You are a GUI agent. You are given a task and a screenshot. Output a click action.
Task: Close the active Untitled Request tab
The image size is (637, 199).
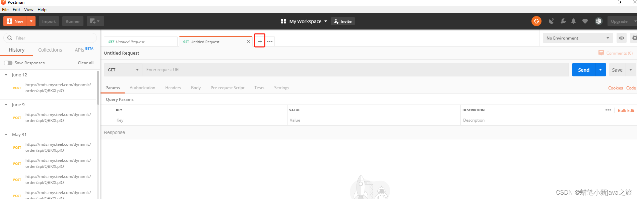248,42
